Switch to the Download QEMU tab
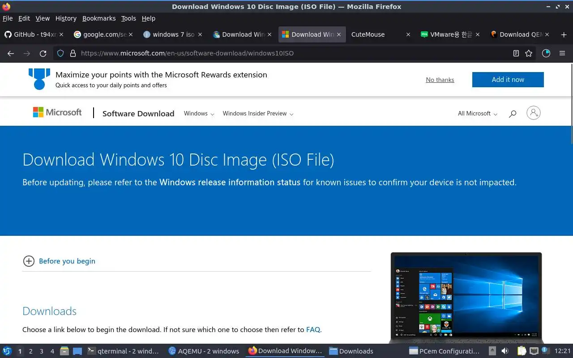This screenshot has height=358, width=573. tap(519, 34)
